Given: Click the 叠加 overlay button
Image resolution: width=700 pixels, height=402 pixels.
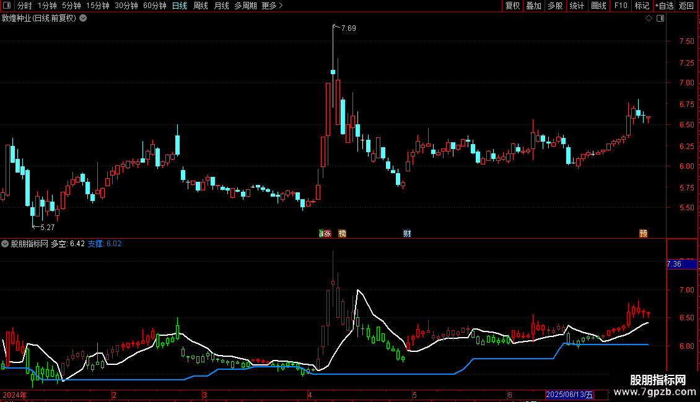Looking at the screenshot, I should point(534,6).
